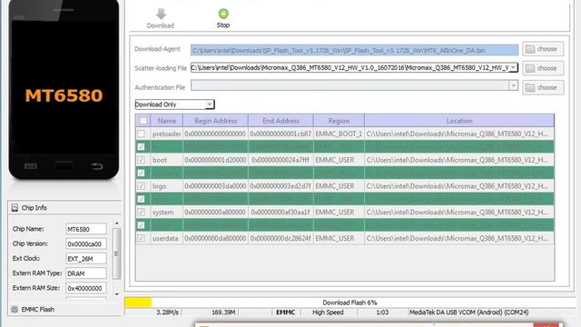Click the Extern RAM Size field 0x40000000
Image resolution: width=581 pixels, height=327 pixels.
pos(85,288)
